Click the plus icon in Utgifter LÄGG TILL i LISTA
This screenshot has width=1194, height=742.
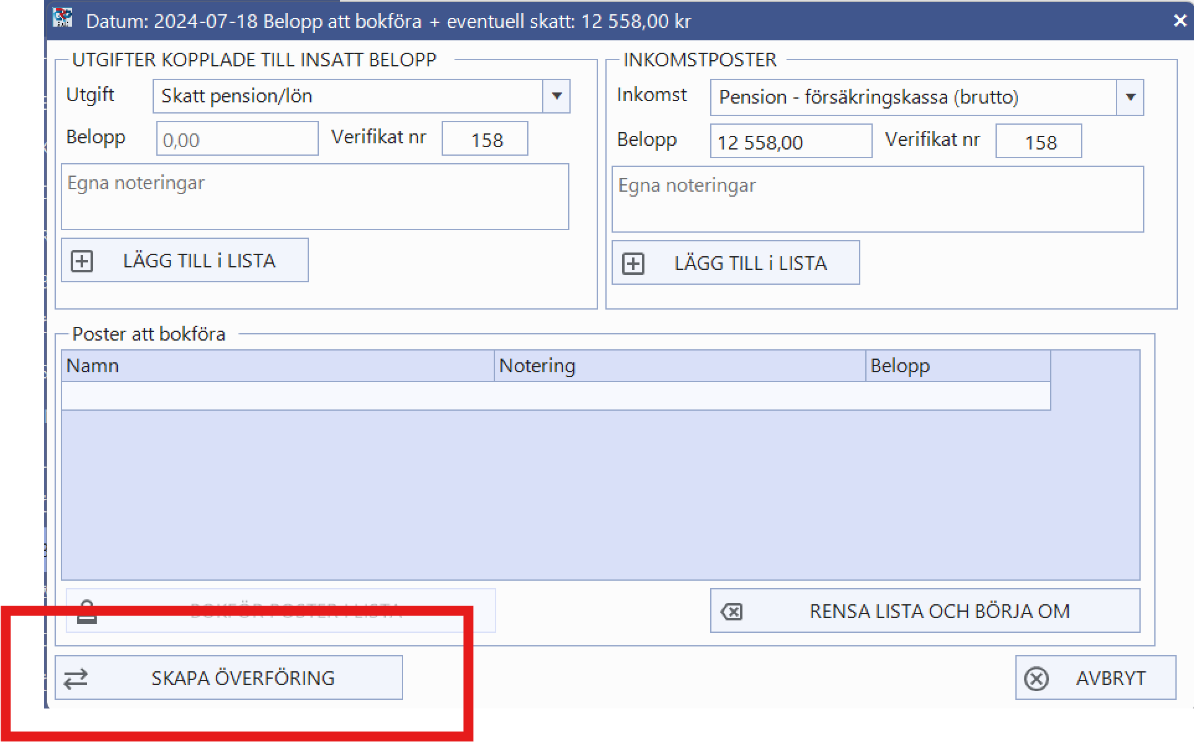tap(82, 261)
